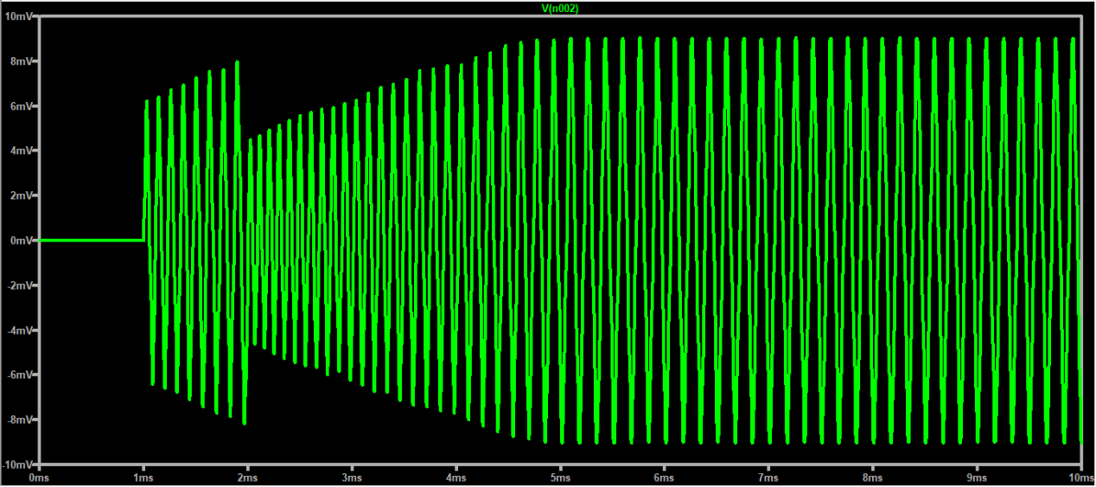The height and width of the screenshot is (487, 1096).
Task: Click the 0ms label on time axis
Action: point(38,477)
